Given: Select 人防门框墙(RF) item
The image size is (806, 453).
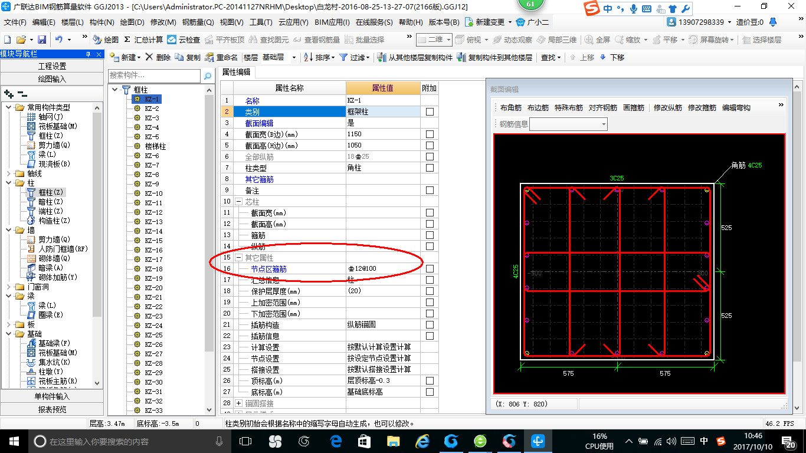Looking at the screenshot, I should click(57, 249).
